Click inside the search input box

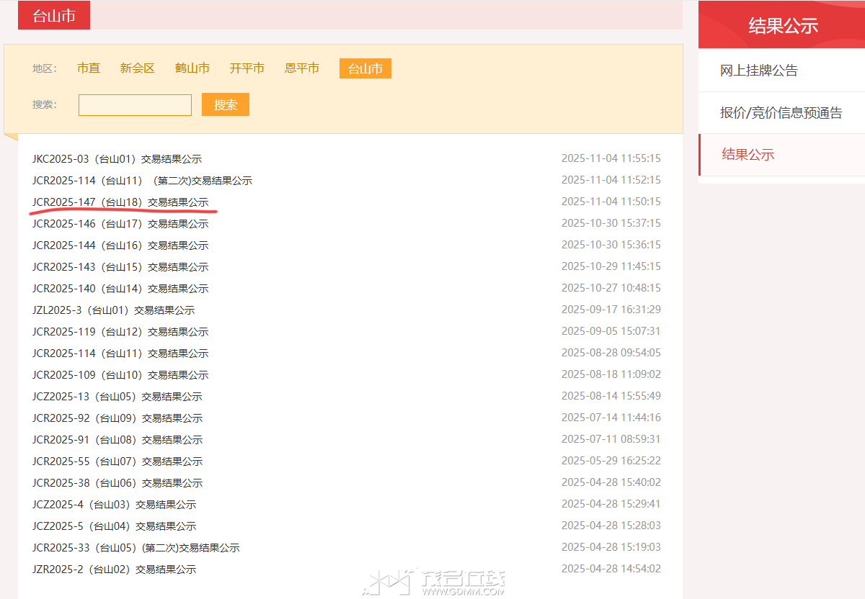[134, 104]
